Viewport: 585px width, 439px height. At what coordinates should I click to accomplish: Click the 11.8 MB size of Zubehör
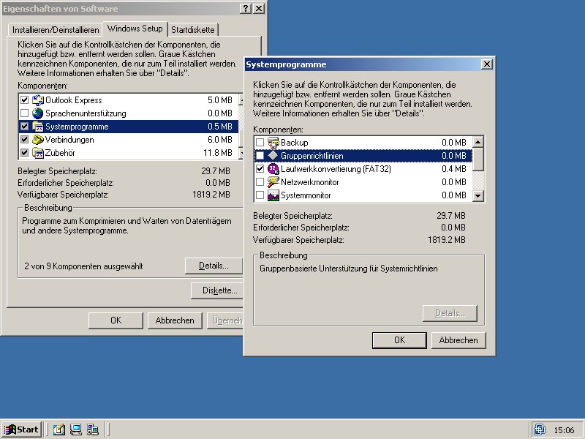pyautogui.click(x=218, y=153)
